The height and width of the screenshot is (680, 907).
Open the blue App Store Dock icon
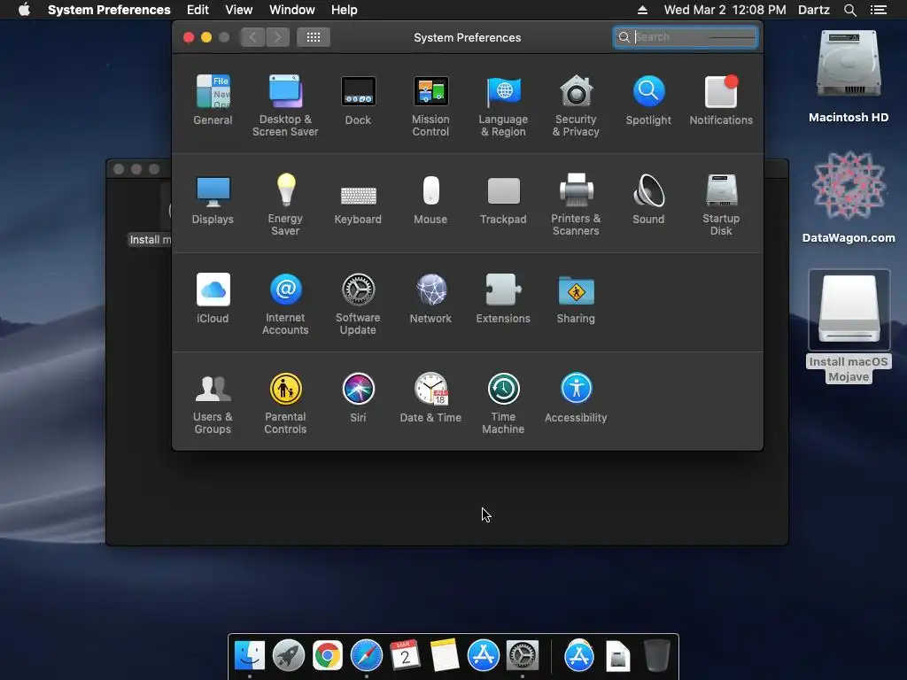coord(483,656)
